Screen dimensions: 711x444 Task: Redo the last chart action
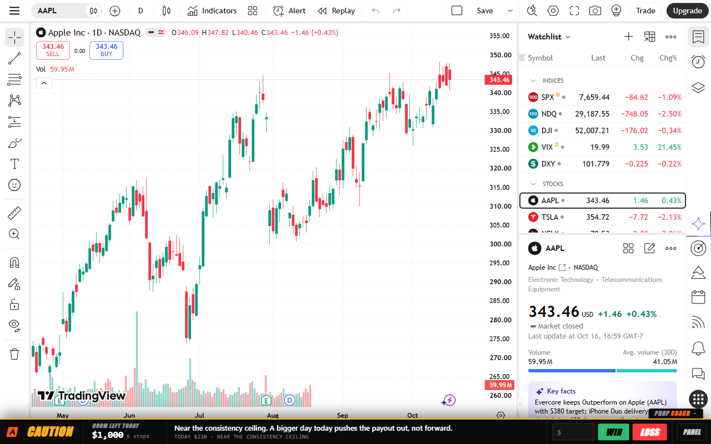pyautogui.click(x=397, y=11)
